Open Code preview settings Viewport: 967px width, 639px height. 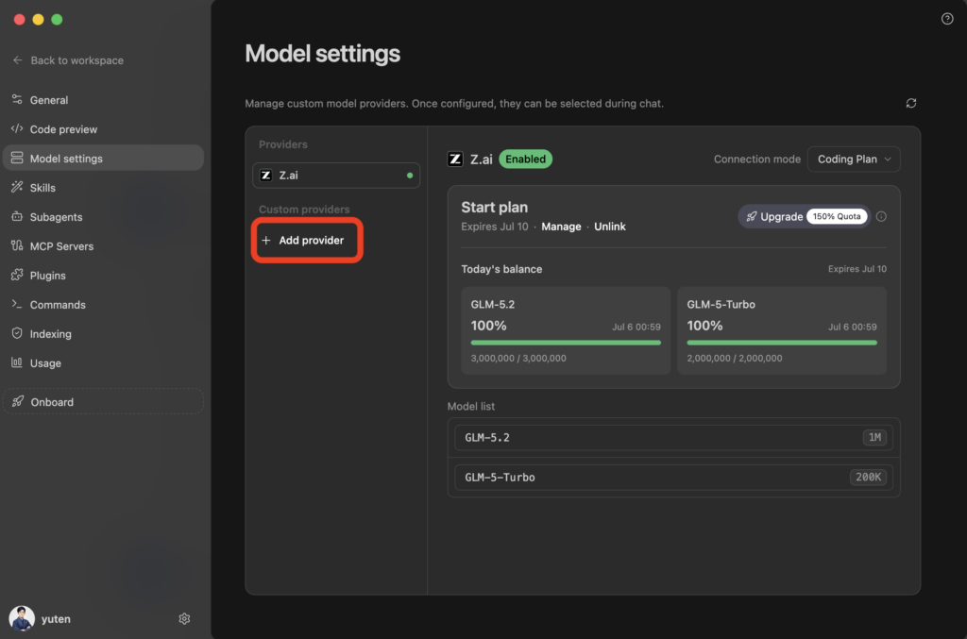click(103, 128)
